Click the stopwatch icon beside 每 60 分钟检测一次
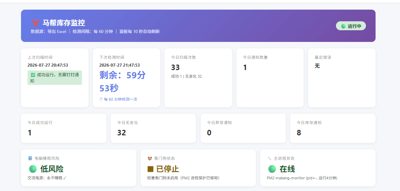The image size is (400, 191). [x=101, y=99]
